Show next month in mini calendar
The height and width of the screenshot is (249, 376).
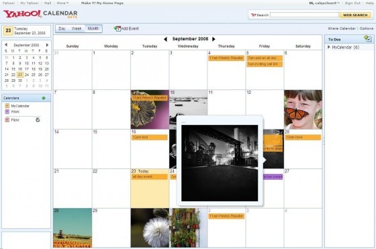pos(47,45)
